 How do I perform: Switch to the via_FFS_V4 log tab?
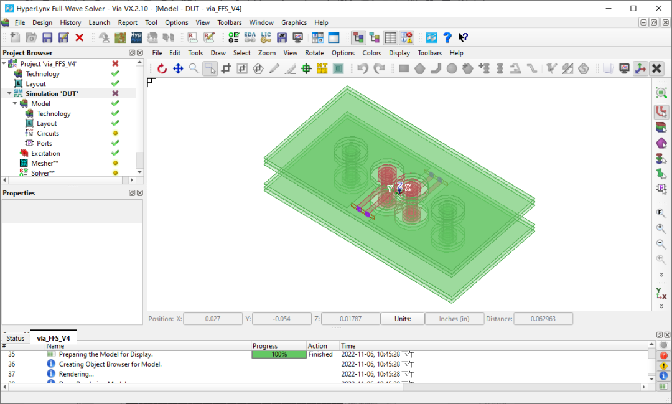[53, 339]
